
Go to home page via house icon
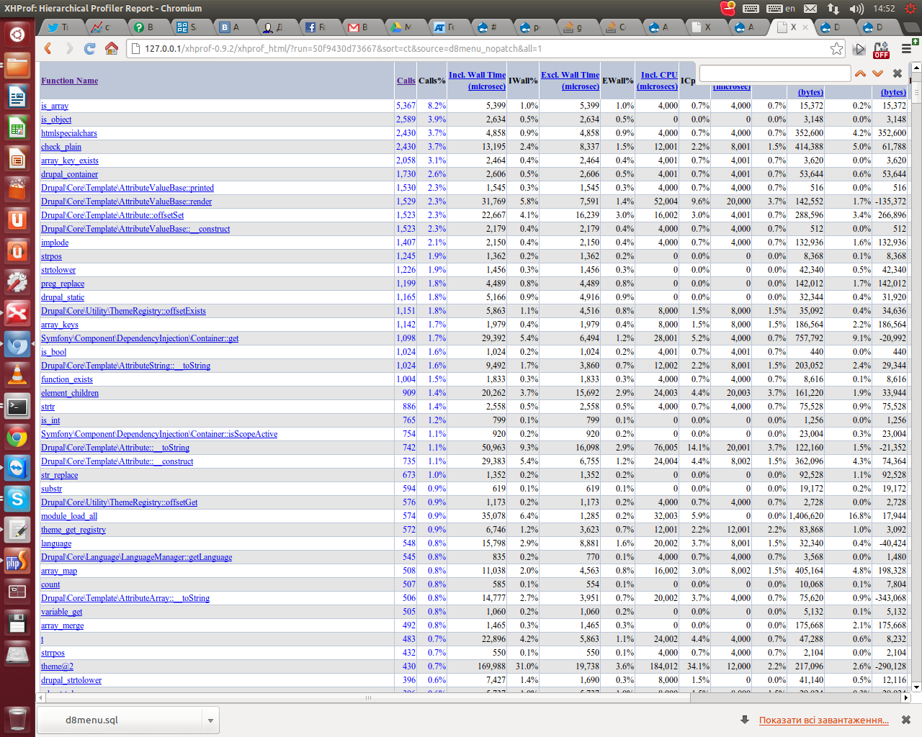point(112,48)
